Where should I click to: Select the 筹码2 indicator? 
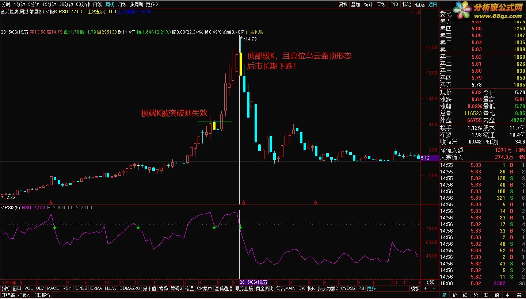[176, 288]
